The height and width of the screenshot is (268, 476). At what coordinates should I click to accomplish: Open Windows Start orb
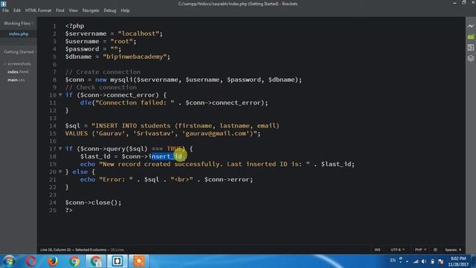point(9,261)
